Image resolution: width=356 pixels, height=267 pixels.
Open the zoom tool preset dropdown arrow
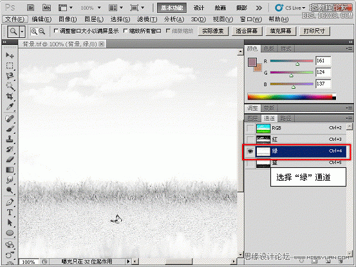(22, 32)
